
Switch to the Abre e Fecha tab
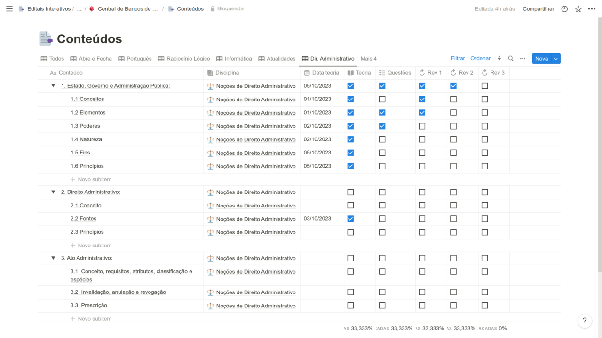[x=91, y=59]
